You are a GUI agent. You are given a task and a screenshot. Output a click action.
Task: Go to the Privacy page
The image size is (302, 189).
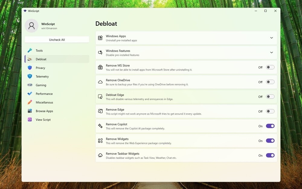pos(57,68)
